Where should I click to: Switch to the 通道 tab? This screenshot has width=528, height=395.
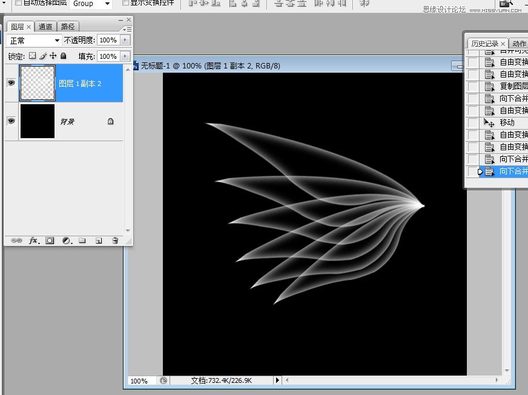45,27
